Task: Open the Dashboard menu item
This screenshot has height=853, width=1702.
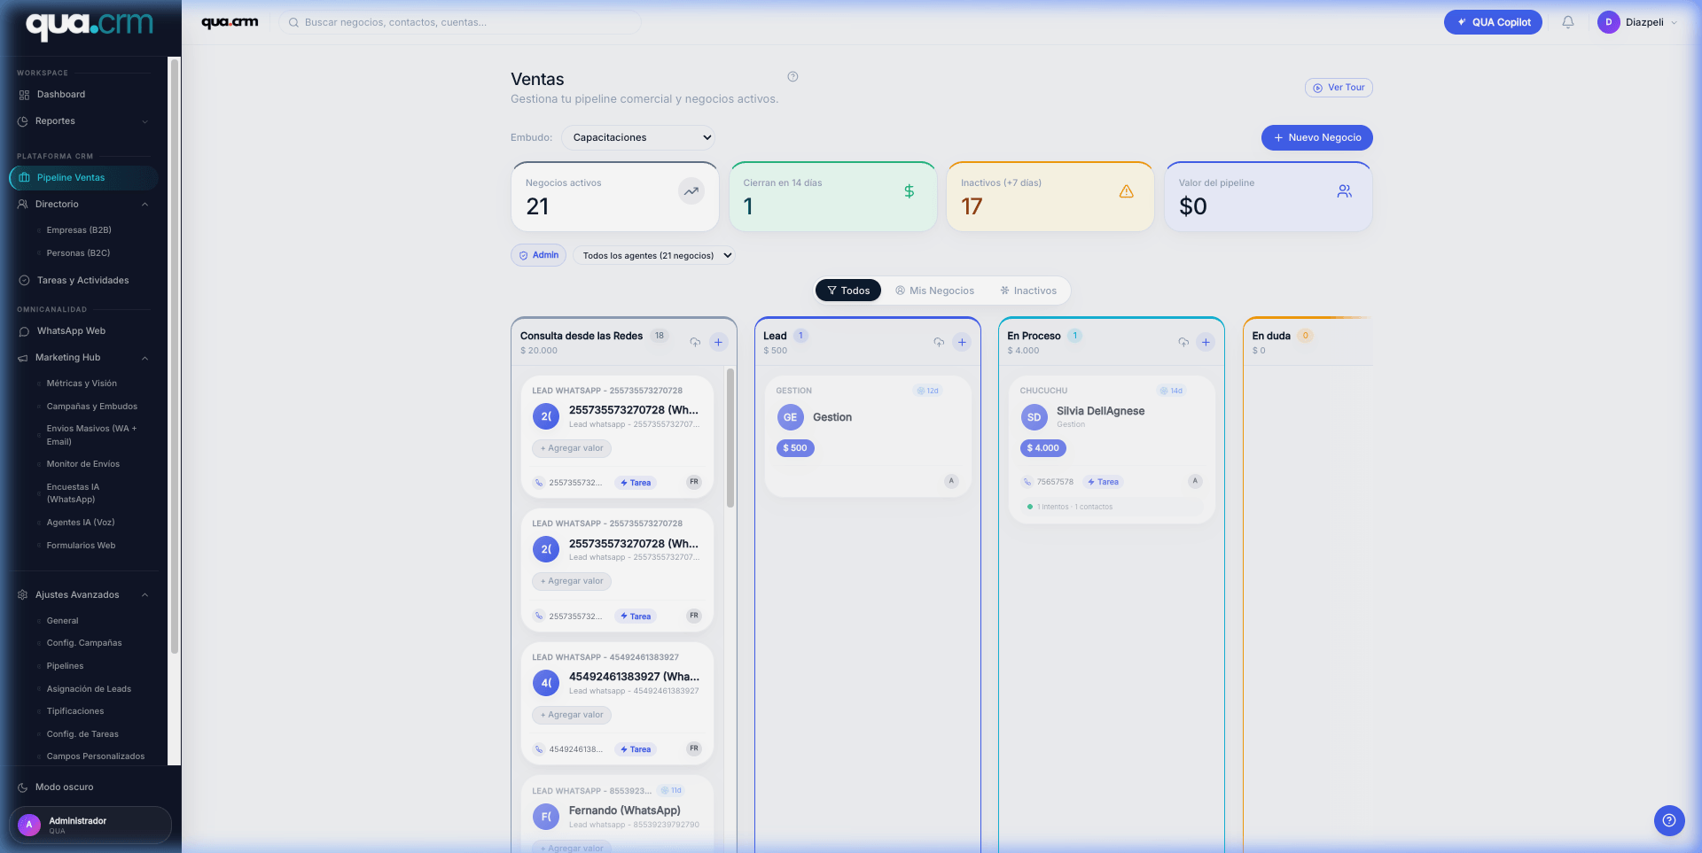Action: pyautogui.click(x=60, y=94)
